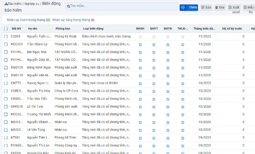Click the cell Tăng mới chưa có BHXH
Screen dimensions: 255x154
(x=100, y=83)
